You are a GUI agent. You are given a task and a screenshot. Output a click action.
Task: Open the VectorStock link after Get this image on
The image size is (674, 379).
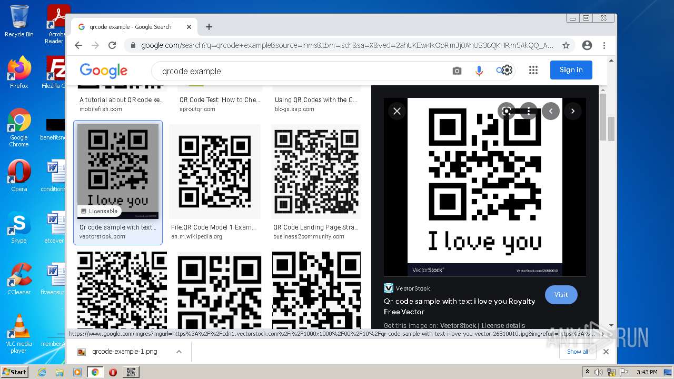458,325
